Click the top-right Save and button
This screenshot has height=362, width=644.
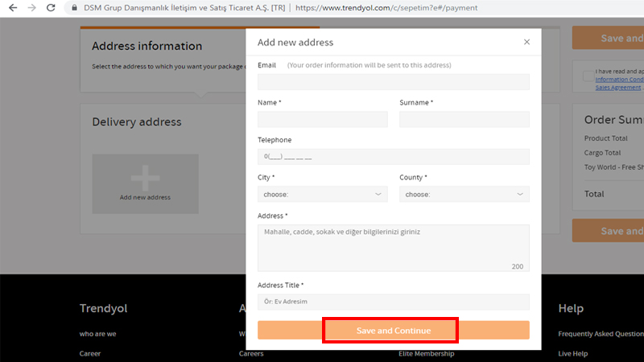click(x=609, y=38)
